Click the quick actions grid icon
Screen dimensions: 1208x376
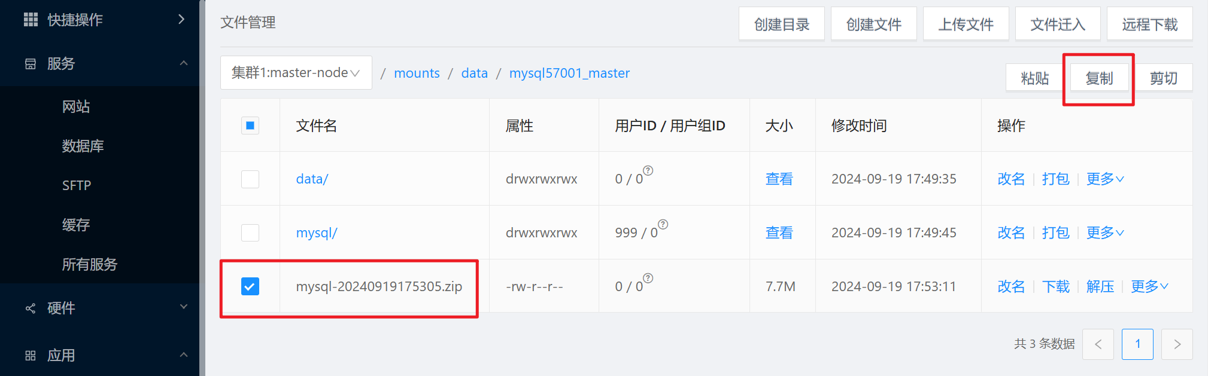tap(31, 20)
